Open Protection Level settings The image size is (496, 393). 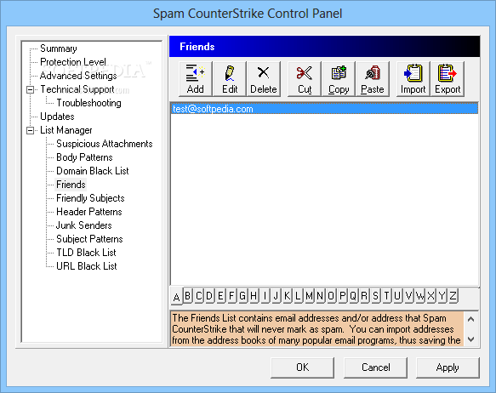point(73,62)
